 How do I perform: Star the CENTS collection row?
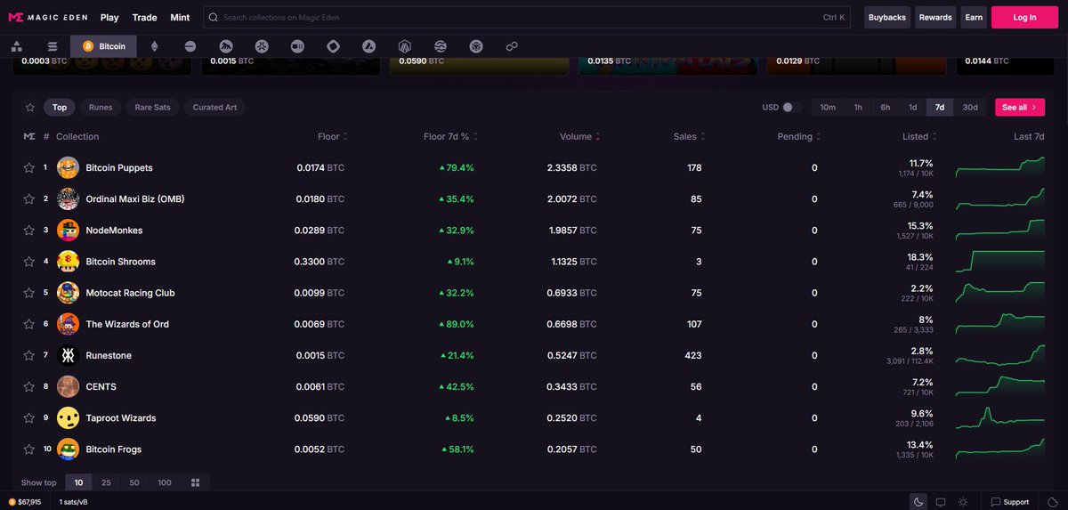click(29, 386)
